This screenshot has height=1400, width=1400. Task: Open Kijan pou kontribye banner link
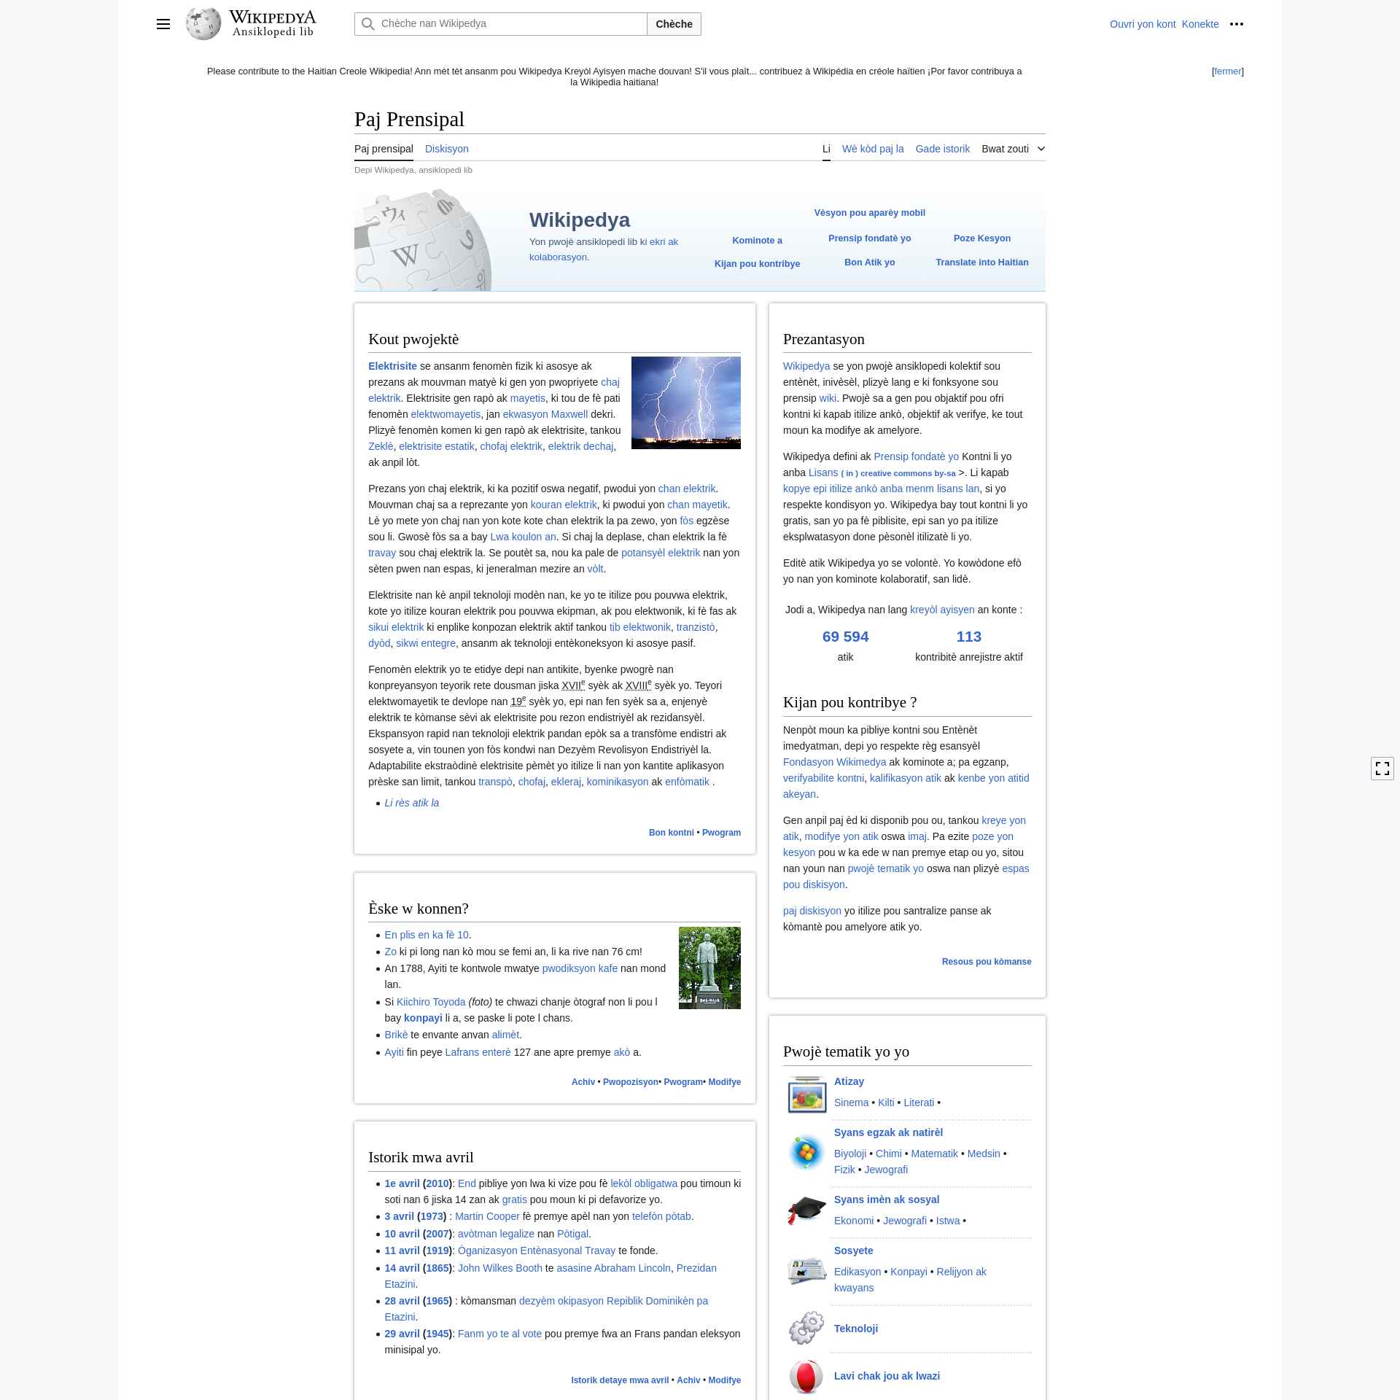coord(757,264)
